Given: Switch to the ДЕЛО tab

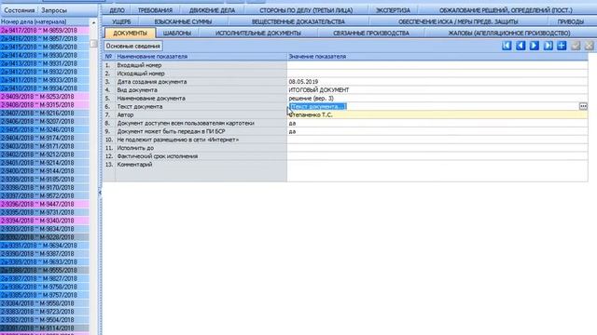Looking at the screenshot, I should (117, 10).
